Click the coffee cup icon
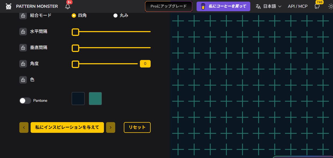The width and height of the screenshot is (333, 158). click(x=203, y=6)
